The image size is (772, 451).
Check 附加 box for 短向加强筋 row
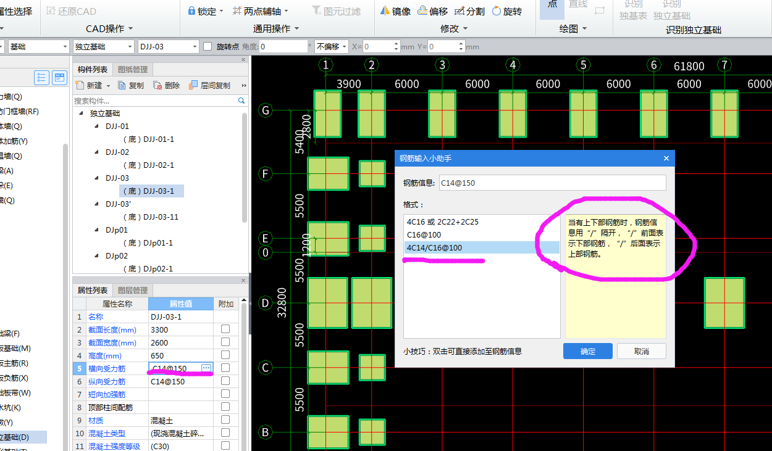click(x=225, y=394)
